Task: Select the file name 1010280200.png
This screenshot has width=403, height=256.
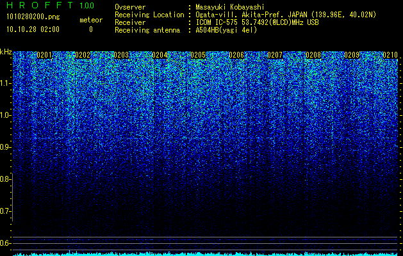Action: point(33,17)
